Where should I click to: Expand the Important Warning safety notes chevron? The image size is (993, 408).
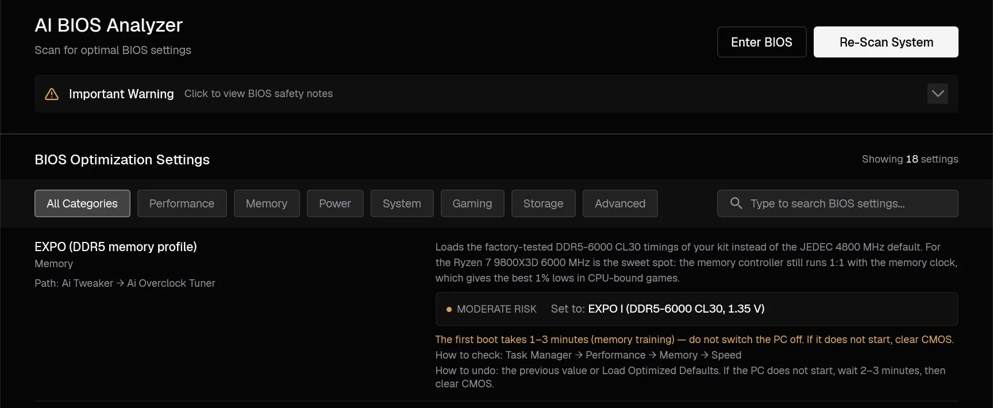[x=938, y=94]
